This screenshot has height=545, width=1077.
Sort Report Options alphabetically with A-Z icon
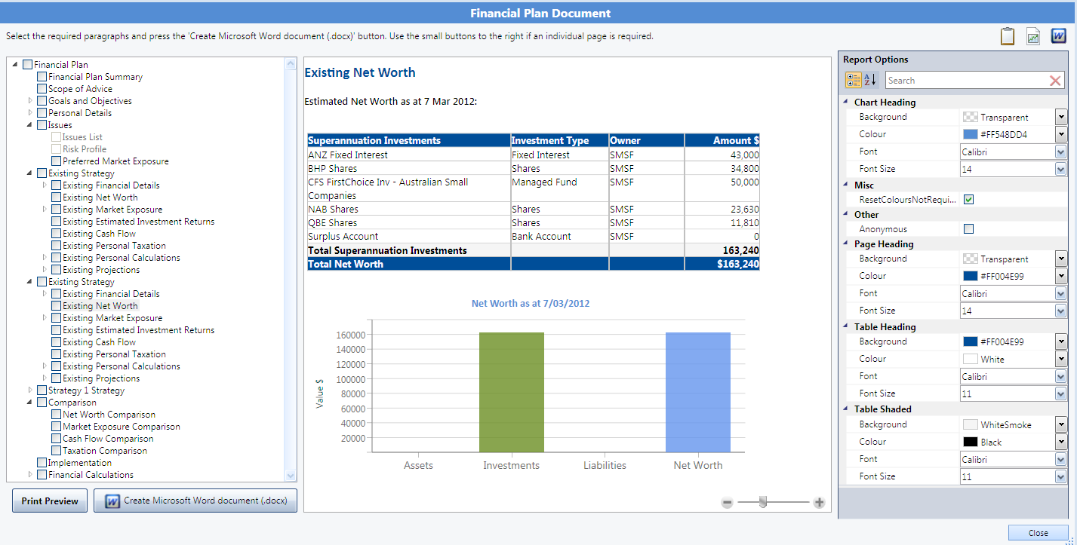coord(869,81)
